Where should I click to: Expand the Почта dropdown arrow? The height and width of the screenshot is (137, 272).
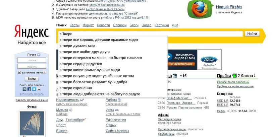click(x=39, y=55)
